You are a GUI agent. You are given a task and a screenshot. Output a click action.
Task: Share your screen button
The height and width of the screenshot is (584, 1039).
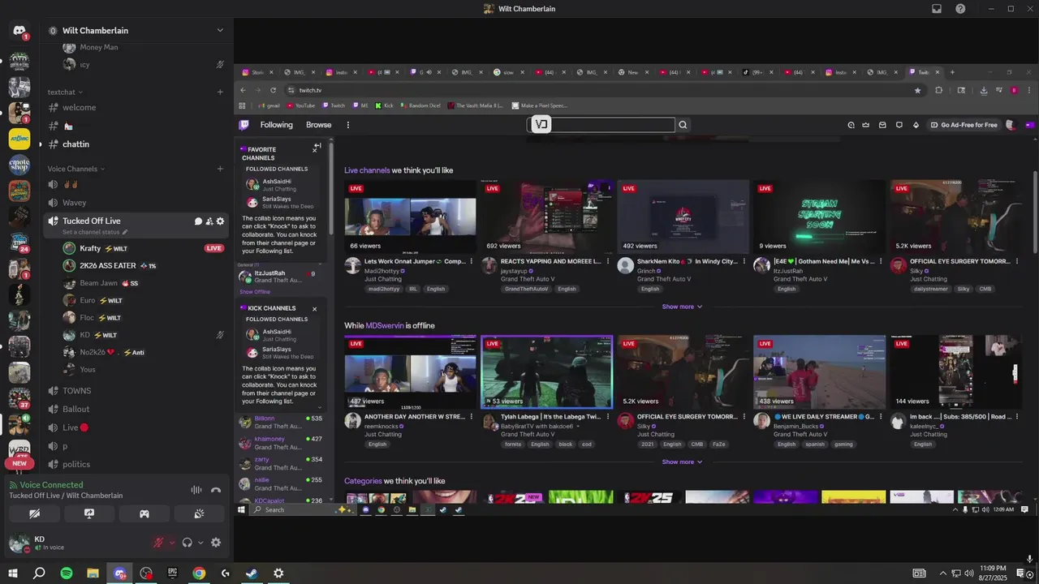point(89,513)
